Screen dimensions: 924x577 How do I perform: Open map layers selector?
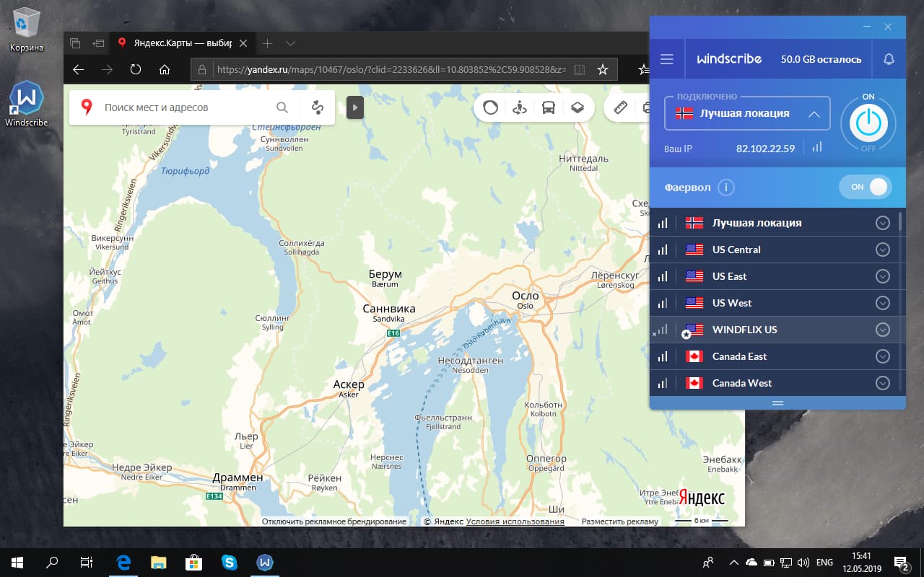tap(577, 107)
